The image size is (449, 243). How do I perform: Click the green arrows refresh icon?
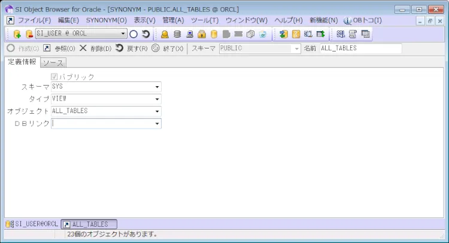pos(284,34)
